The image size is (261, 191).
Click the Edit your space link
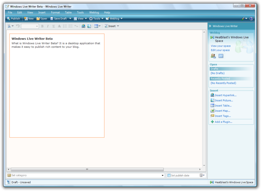220,50
